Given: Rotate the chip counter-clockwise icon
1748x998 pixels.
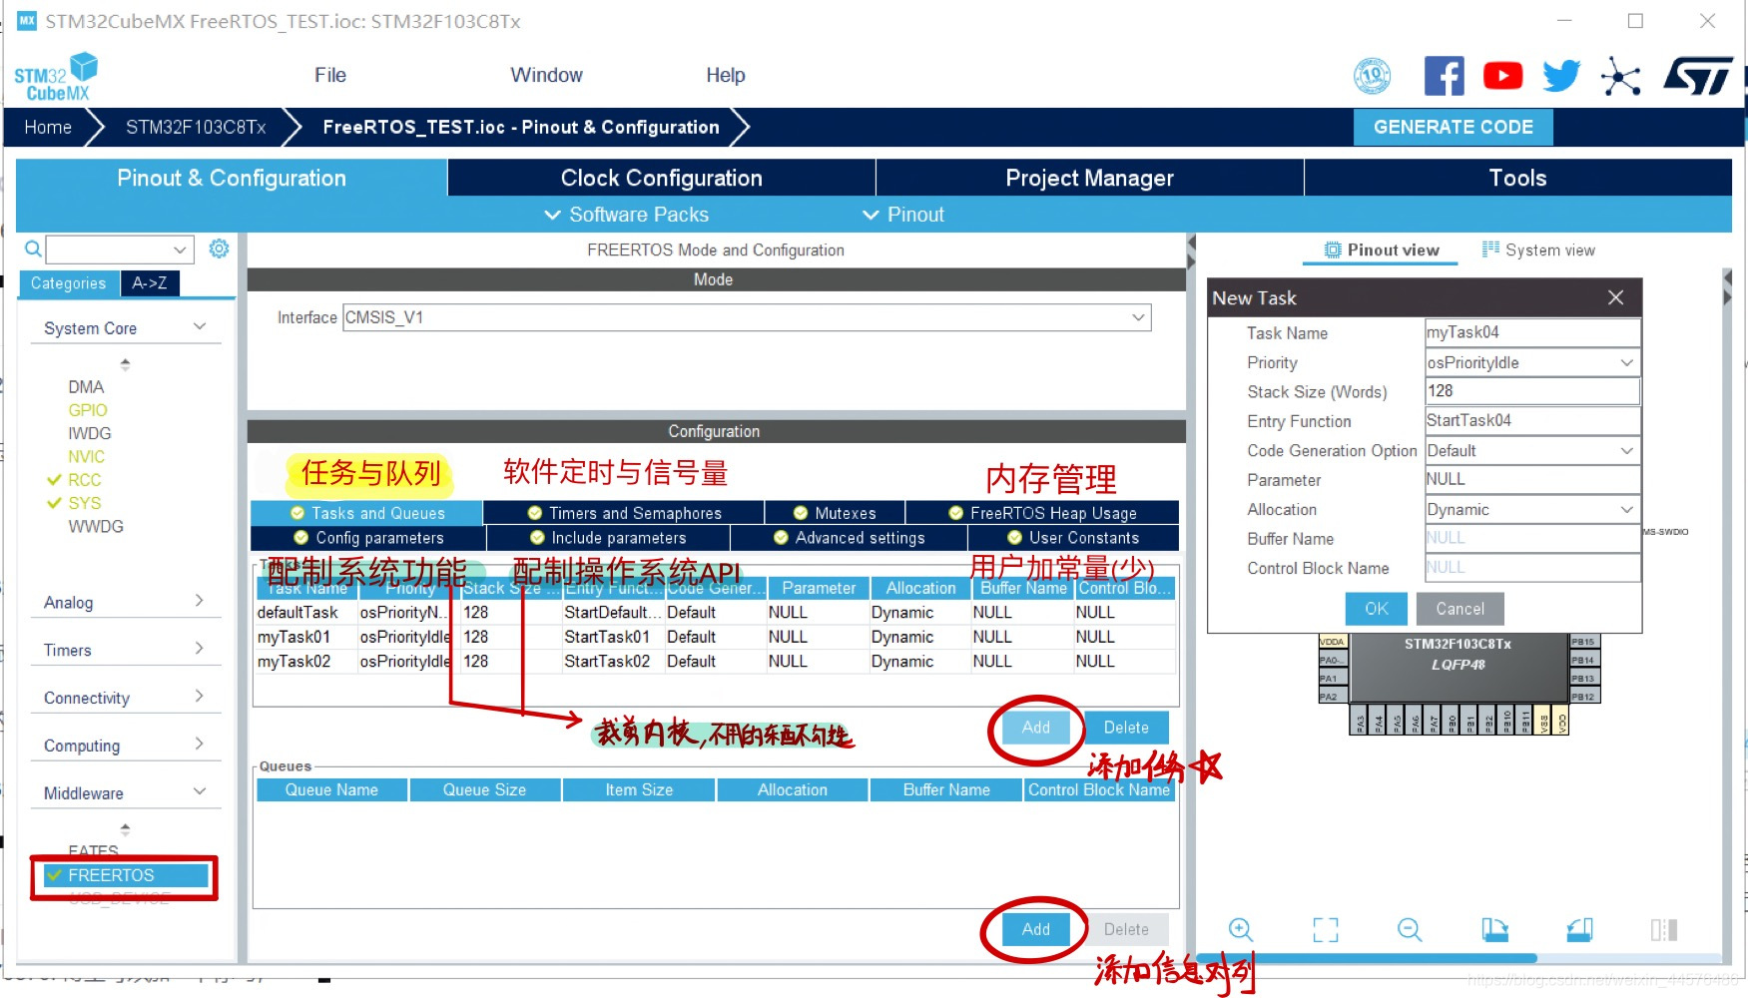Looking at the screenshot, I should pyautogui.click(x=1579, y=929).
